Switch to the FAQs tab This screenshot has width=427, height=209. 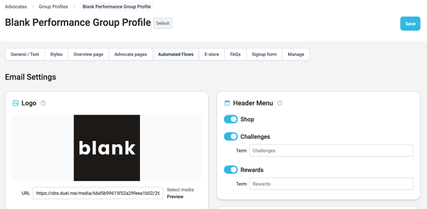coord(235,54)
